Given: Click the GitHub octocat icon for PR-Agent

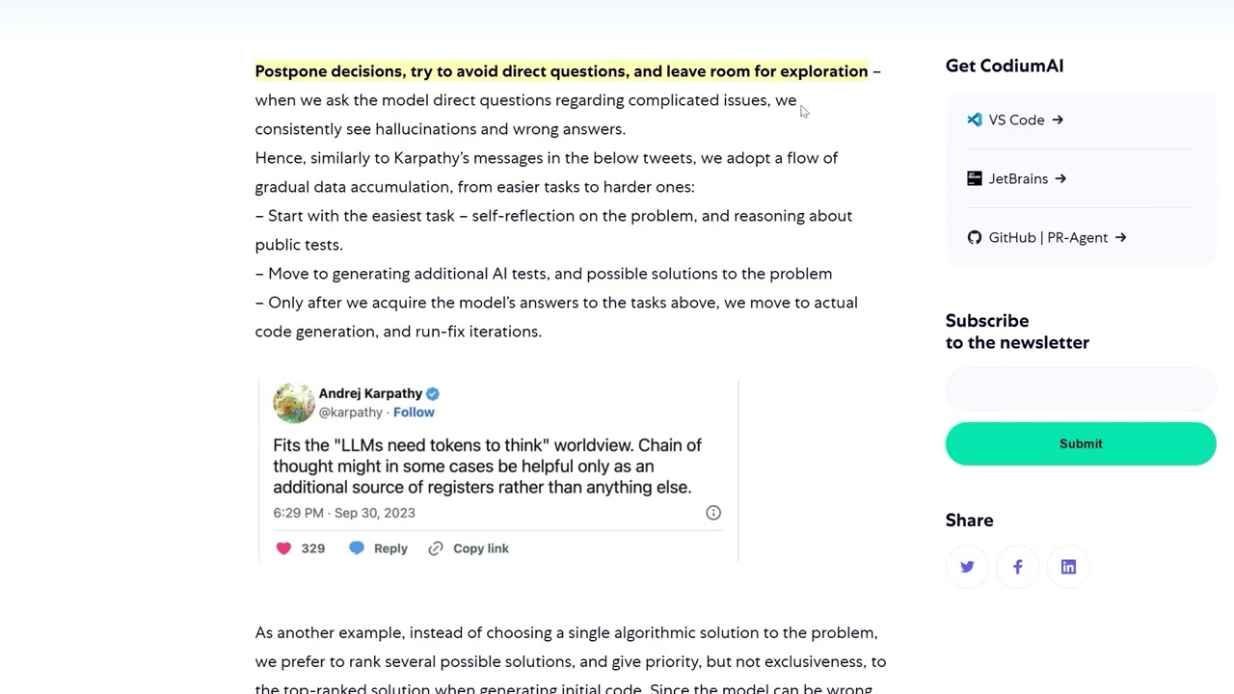Looking at the screenshot, I should pyautogui.click(x=974, y=237).
